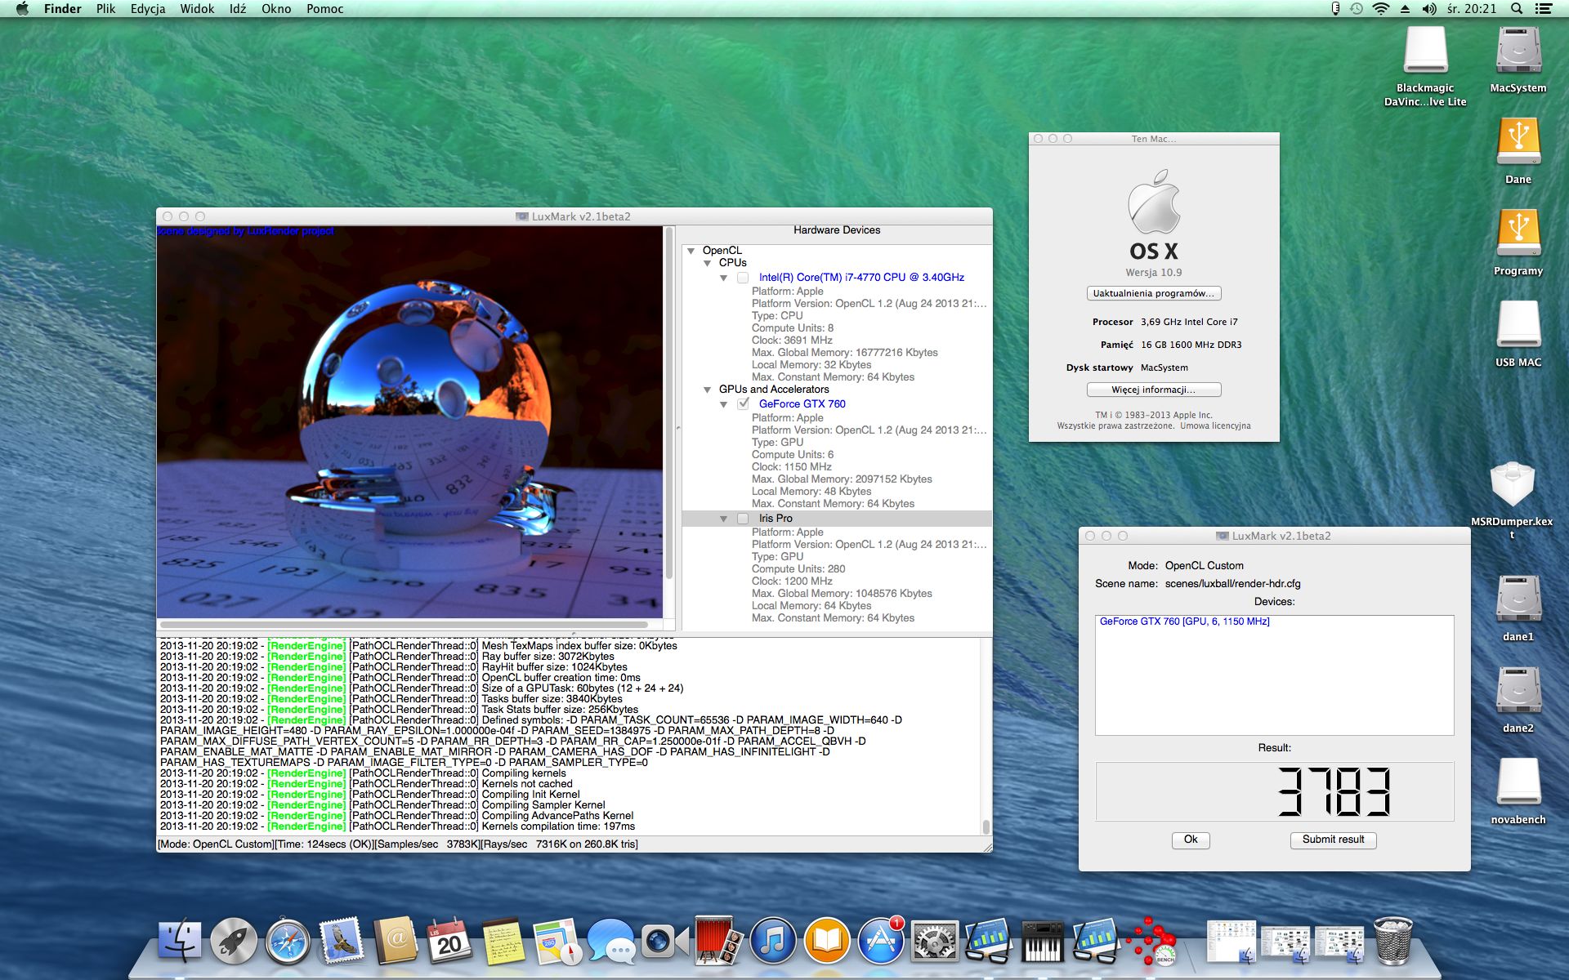Viewport: 1569px width, 980px height.
Task: Open Photo Booth in the Dock
Action: [719, 941]
